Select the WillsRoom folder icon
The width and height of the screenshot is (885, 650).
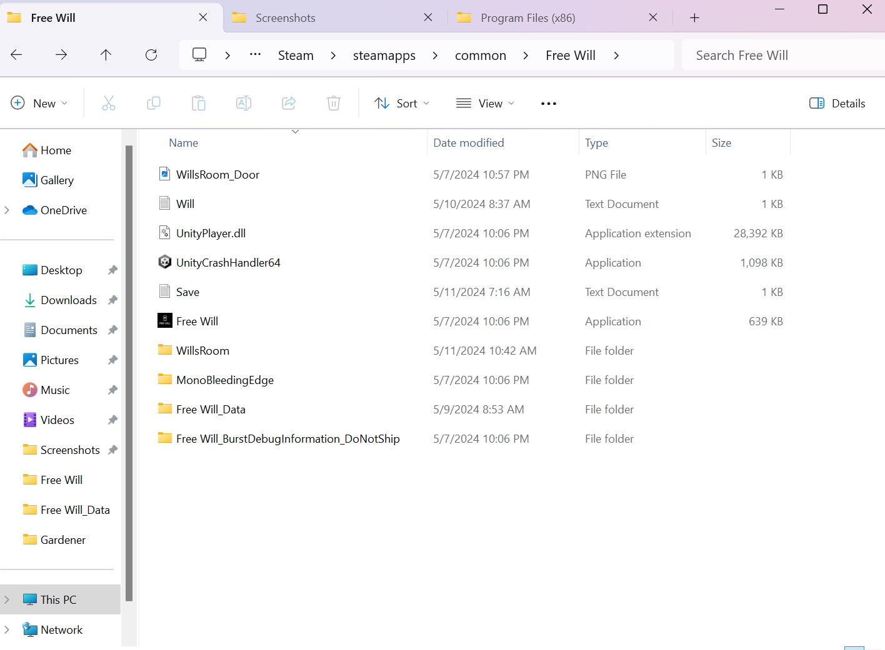[x=164, y=350]
